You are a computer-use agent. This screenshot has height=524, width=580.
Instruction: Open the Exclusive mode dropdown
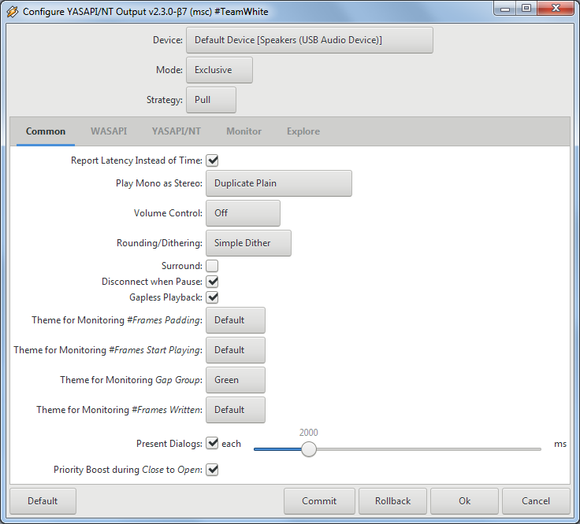tap(219, 70)
